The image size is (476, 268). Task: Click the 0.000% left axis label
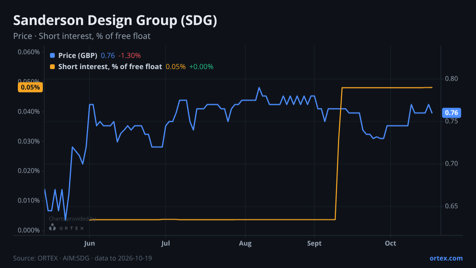point(29,230)
